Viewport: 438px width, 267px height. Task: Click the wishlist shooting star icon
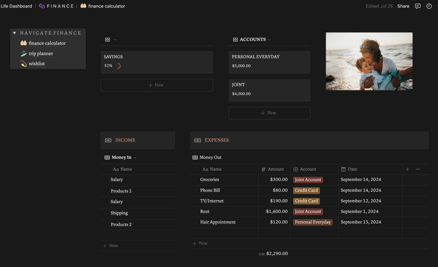point(23,64)
